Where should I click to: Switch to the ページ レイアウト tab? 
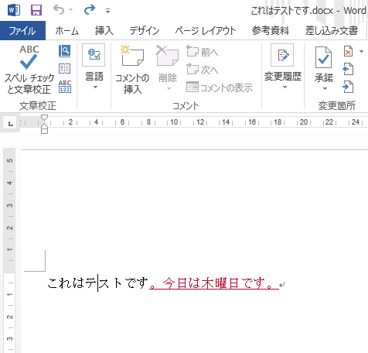(x=206, y=31)
